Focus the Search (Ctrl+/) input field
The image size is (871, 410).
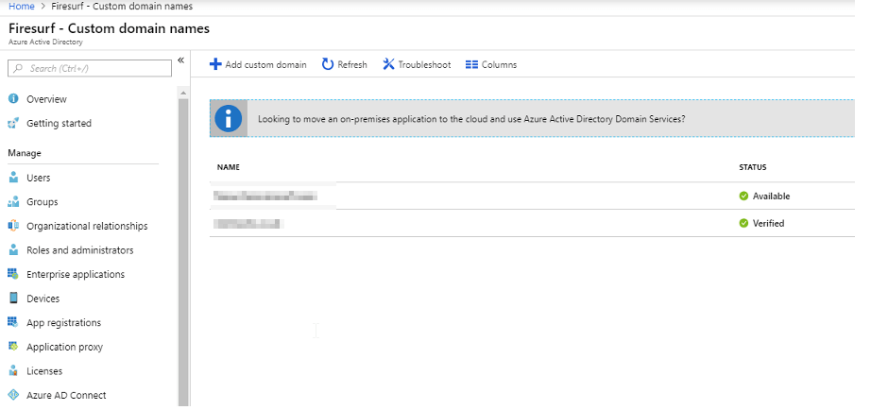point(90,68)
